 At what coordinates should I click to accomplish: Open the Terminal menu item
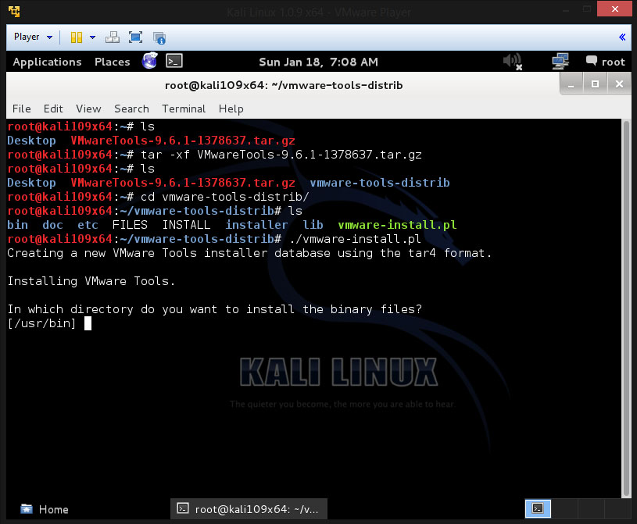(x=184, y=109)
